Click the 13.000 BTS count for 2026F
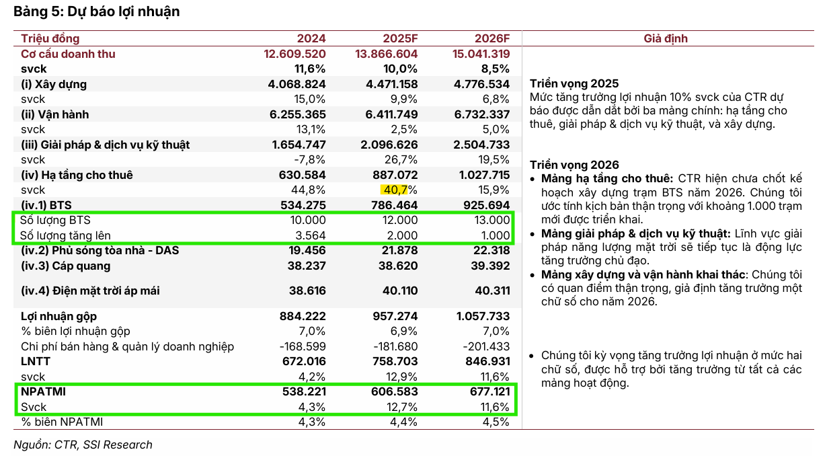Image resolution: width=827 pixels, height=456 pixels. (x=490, y=220)
